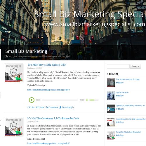Click the August 25, 2017 date
This screenshot has width=146, height=146.
click(34, 122)
